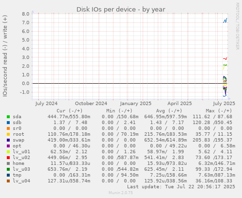This screenshot has height=198, width=242.
Task: Click the lv_u02 red legend swatch
Action: (8, 158)
